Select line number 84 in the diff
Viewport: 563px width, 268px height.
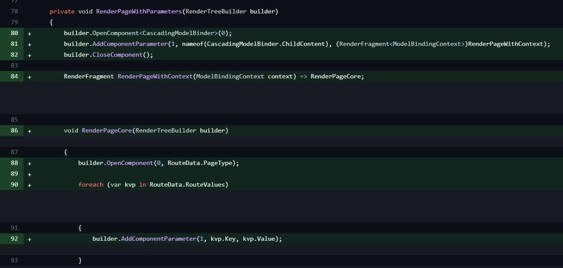click(x=14, y=77)
